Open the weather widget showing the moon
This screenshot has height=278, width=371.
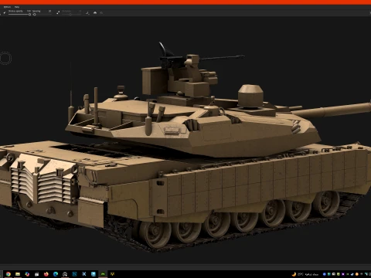click(305, 274)
